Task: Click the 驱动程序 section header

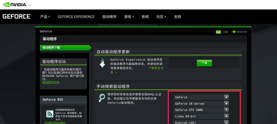Action: click(x=50, y=39)
